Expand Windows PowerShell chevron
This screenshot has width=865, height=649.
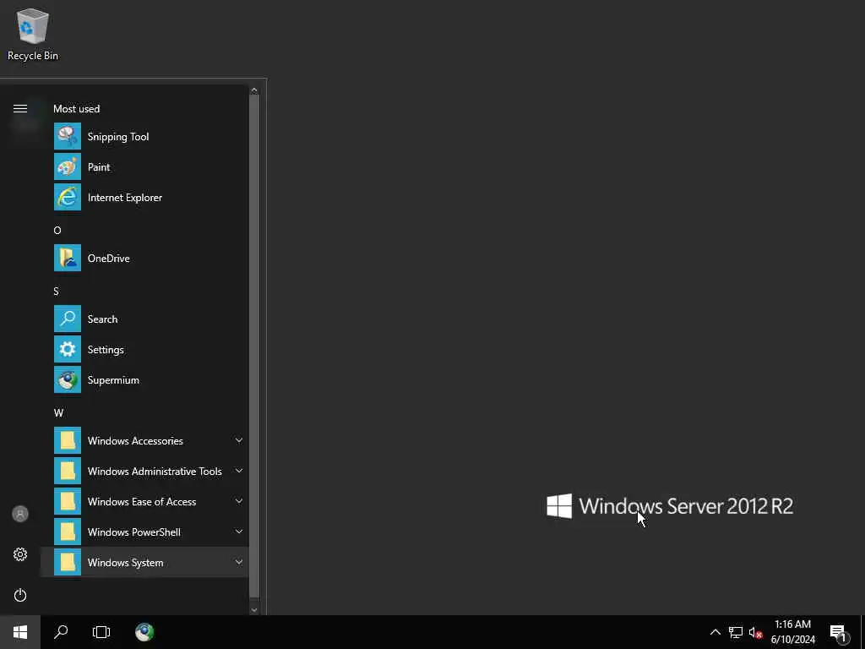click(x=239, y=532)
